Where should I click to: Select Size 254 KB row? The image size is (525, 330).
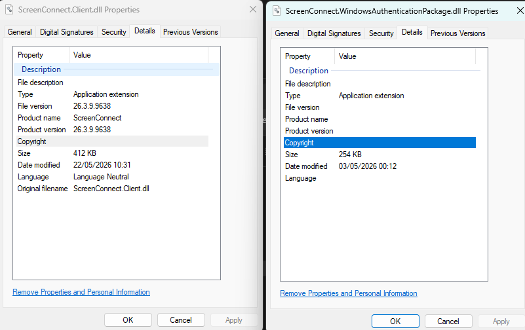[x=379, y=155]
